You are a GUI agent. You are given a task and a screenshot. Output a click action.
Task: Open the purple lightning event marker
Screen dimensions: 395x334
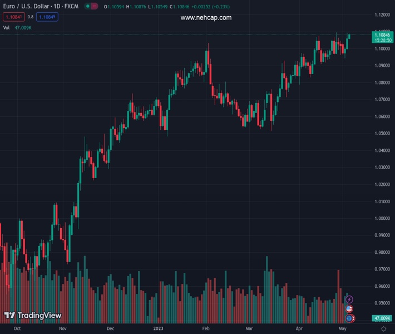pos(349,299)
